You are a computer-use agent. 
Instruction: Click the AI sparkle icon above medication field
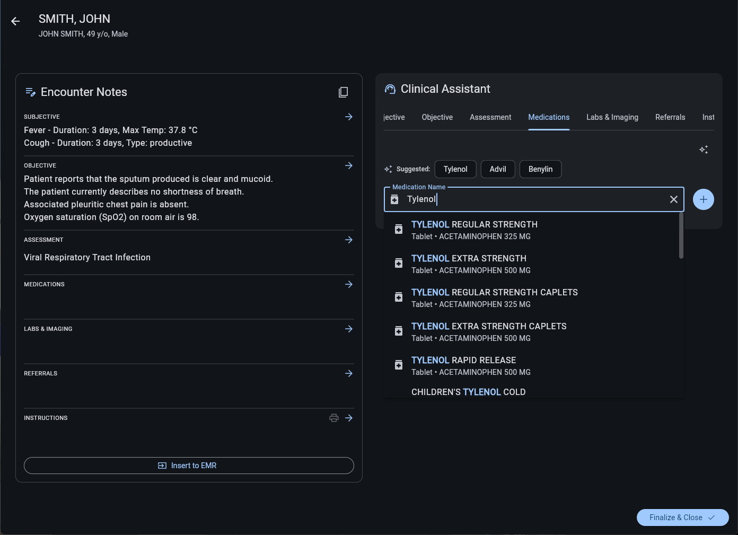[704, 150]
